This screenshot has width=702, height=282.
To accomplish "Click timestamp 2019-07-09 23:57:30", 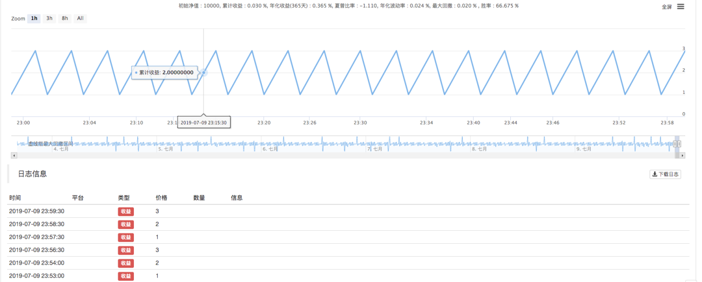I will (37, 237).
